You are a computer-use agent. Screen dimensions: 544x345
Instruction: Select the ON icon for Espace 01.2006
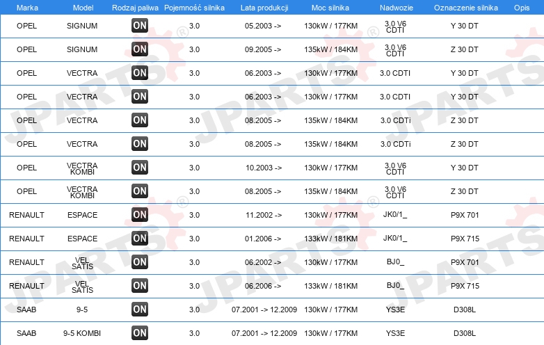point(140,238)
